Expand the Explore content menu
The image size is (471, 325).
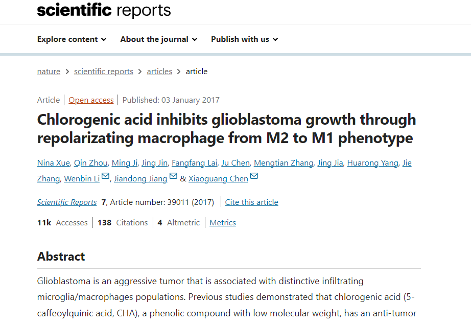point(72,39)
